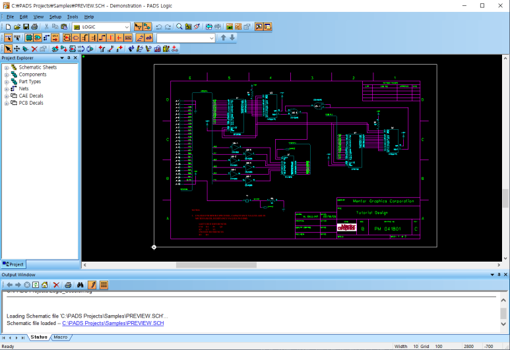
Task: Toggle the Design Toolbar button
Action: click(147, 26)
